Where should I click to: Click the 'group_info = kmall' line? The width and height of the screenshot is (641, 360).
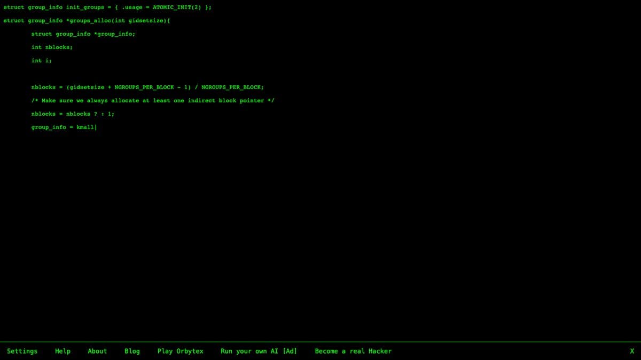[x=64, y=127]
